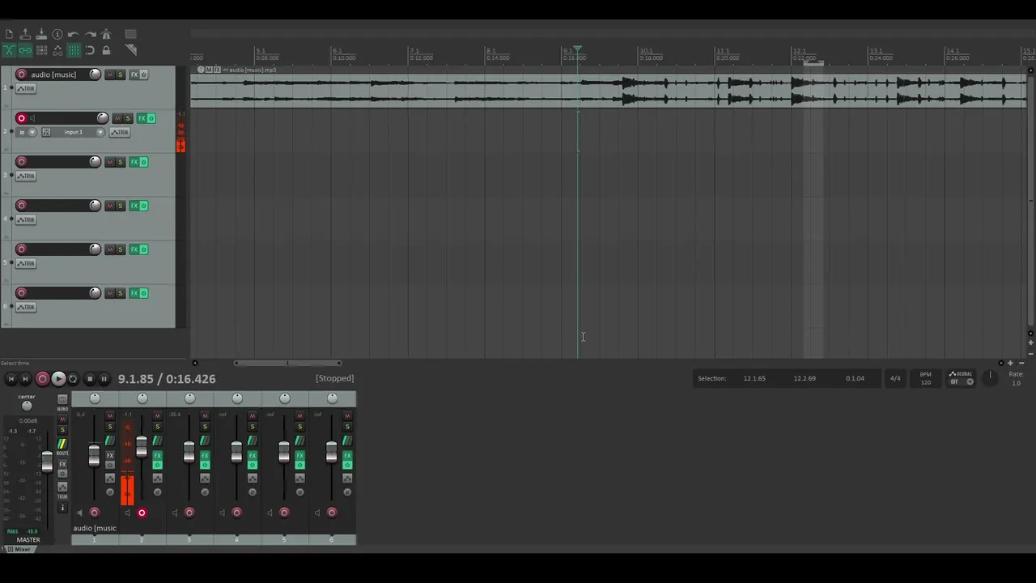The height and width of the screenshot is (583, 1036).
Task: Click the Save Project toolbar icon
Action: (x=41, y=34)
